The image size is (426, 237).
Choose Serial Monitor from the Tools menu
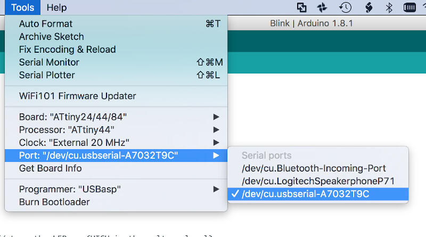coord(49,62)
